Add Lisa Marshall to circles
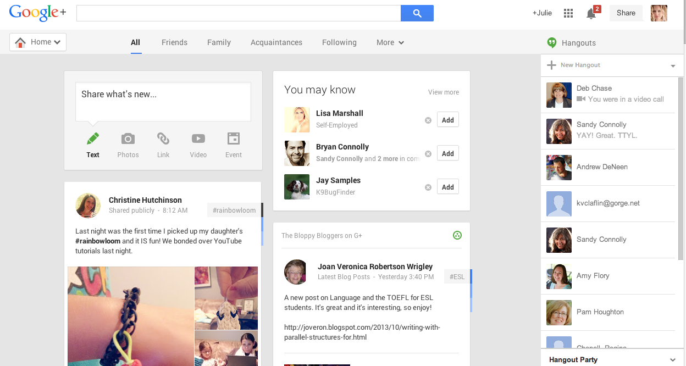 pyautogui.click(x=448, y=120)
